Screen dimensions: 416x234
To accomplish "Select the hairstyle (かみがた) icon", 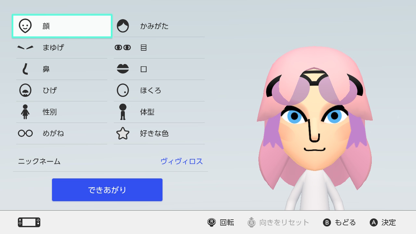I will 123,26.
